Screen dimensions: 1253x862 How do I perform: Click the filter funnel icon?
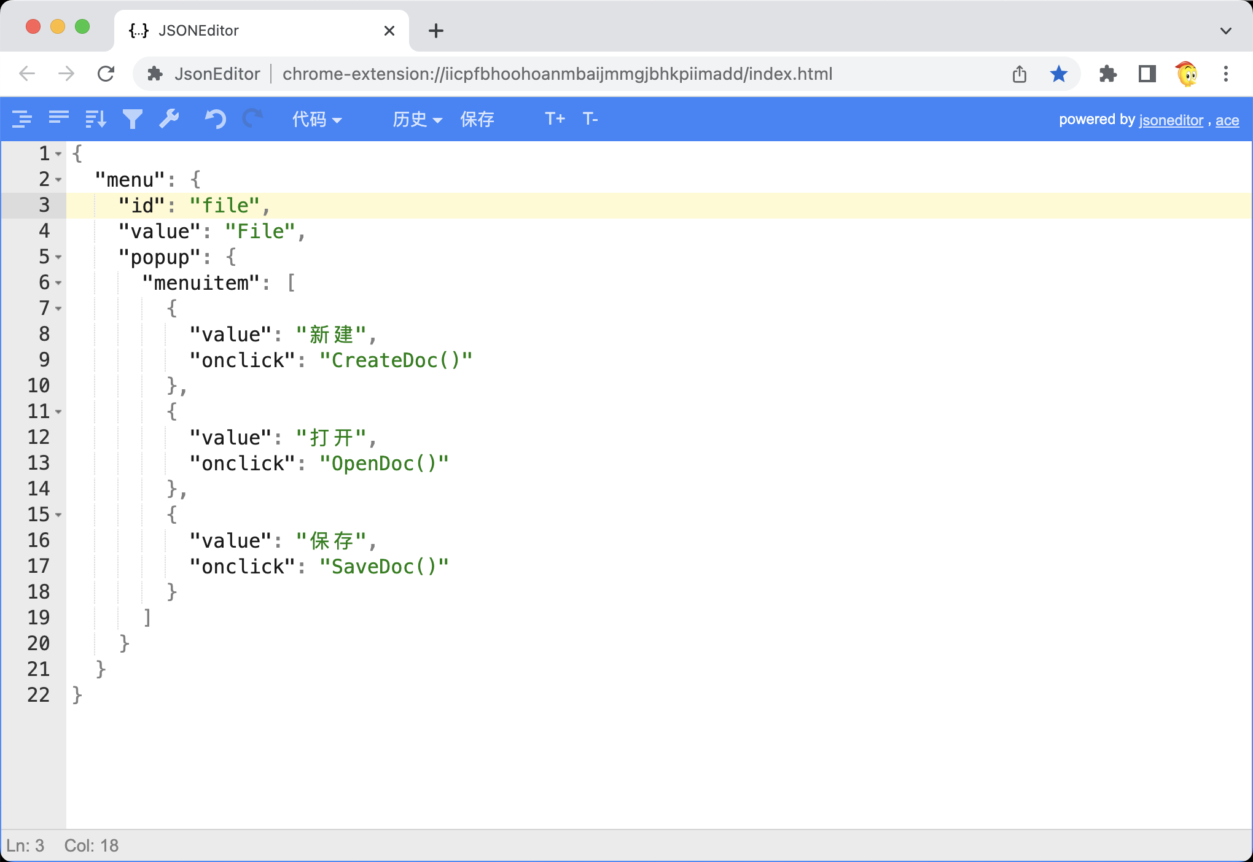pos(132,118)
